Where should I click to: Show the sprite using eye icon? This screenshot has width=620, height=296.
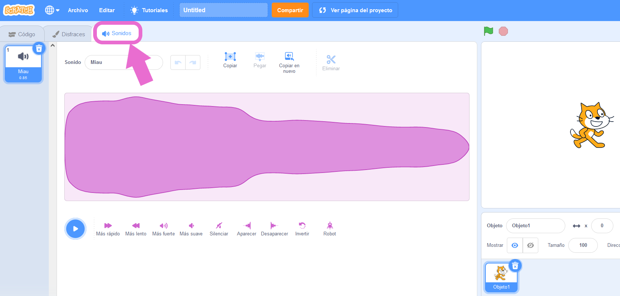(x=515, y=245)
